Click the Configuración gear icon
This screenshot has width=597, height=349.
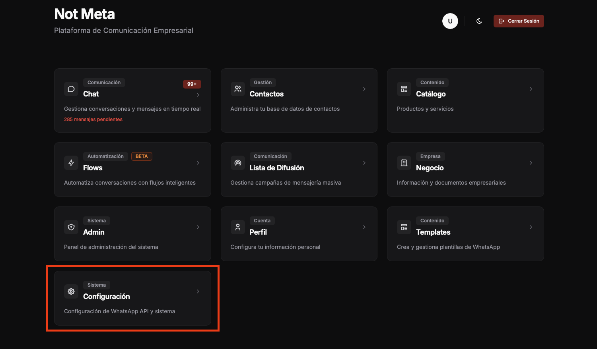tap(71, 291)
